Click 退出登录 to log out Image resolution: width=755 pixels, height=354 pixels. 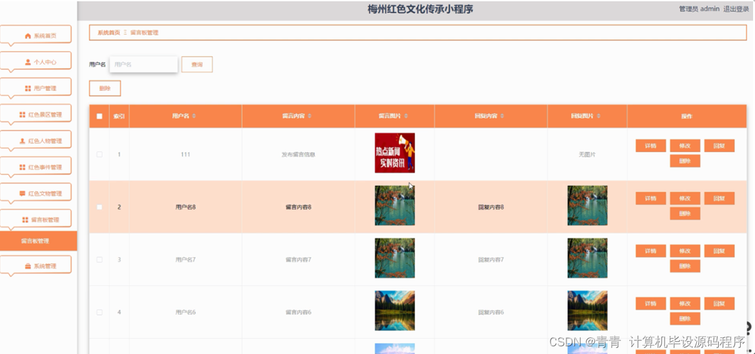(x=736, y=8)
